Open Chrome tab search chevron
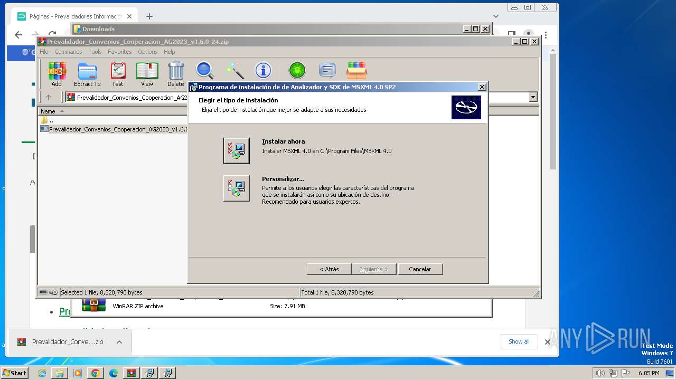Viewport: 676px width, 380px height. pyautogui.click(x=495, y=16)
